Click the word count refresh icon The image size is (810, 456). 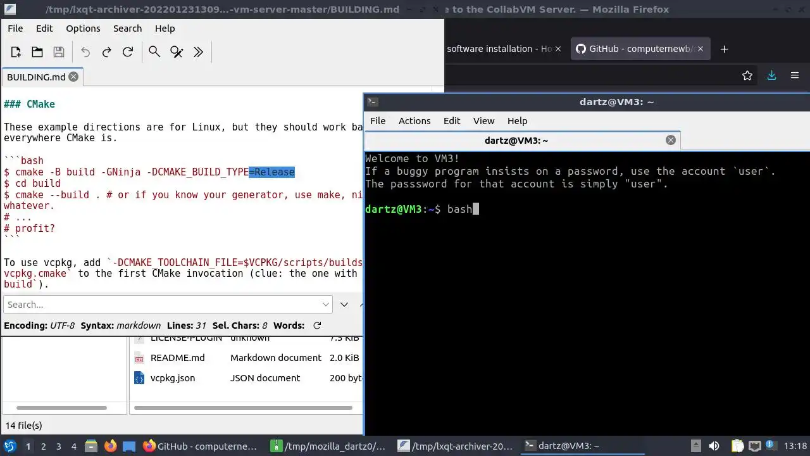tap(317, 326)
